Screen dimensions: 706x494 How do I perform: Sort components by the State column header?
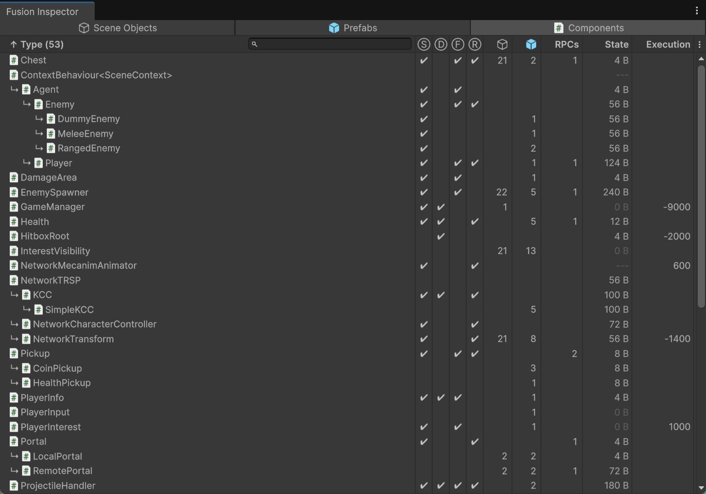pos(616,45)
